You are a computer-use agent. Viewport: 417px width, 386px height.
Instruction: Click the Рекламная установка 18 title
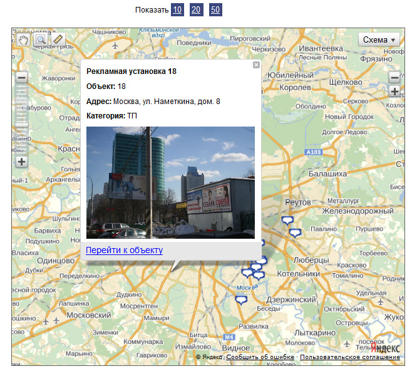tap(131, 71)
